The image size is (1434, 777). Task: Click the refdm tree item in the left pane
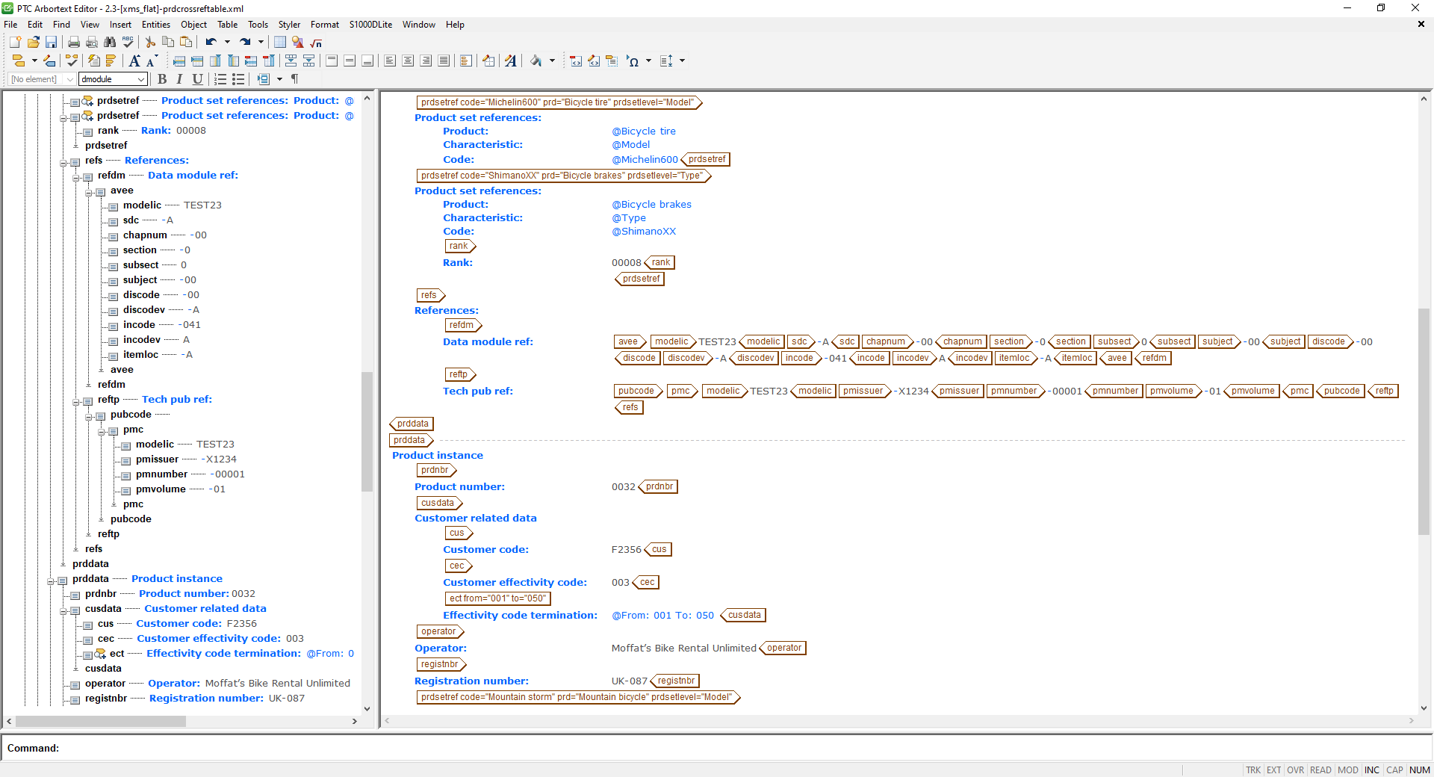click(112, 175)
